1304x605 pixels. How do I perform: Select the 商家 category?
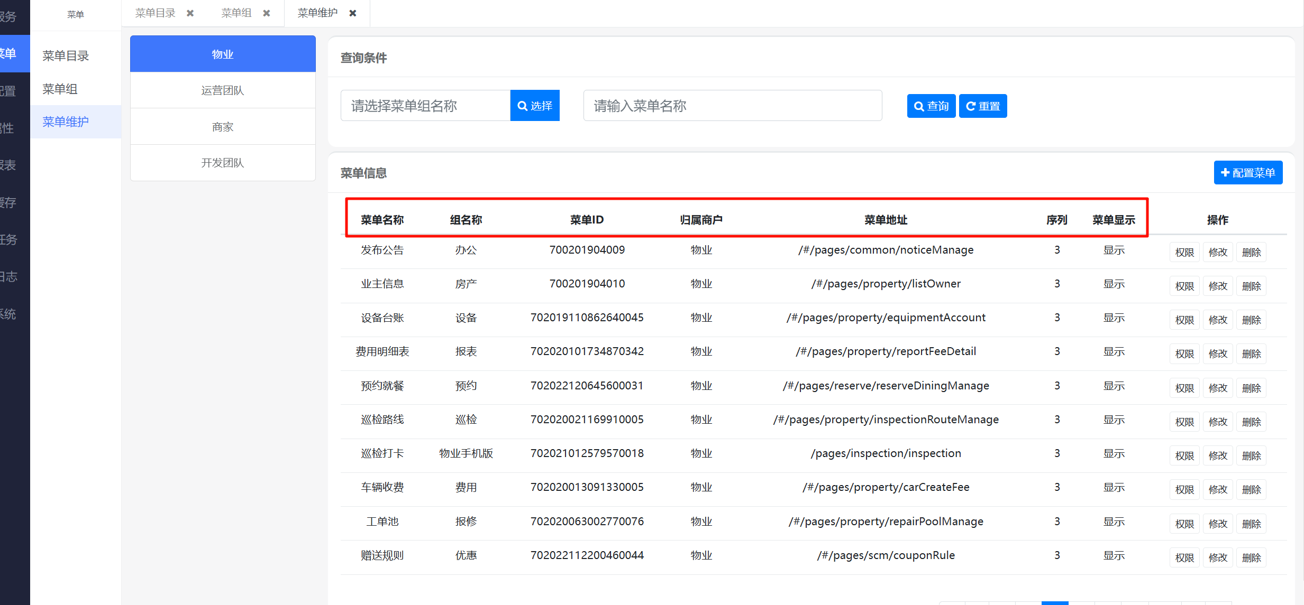223,127
